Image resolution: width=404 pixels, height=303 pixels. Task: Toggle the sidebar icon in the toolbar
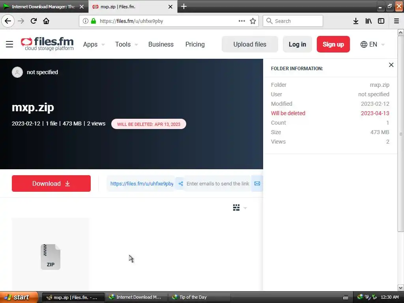381,21
